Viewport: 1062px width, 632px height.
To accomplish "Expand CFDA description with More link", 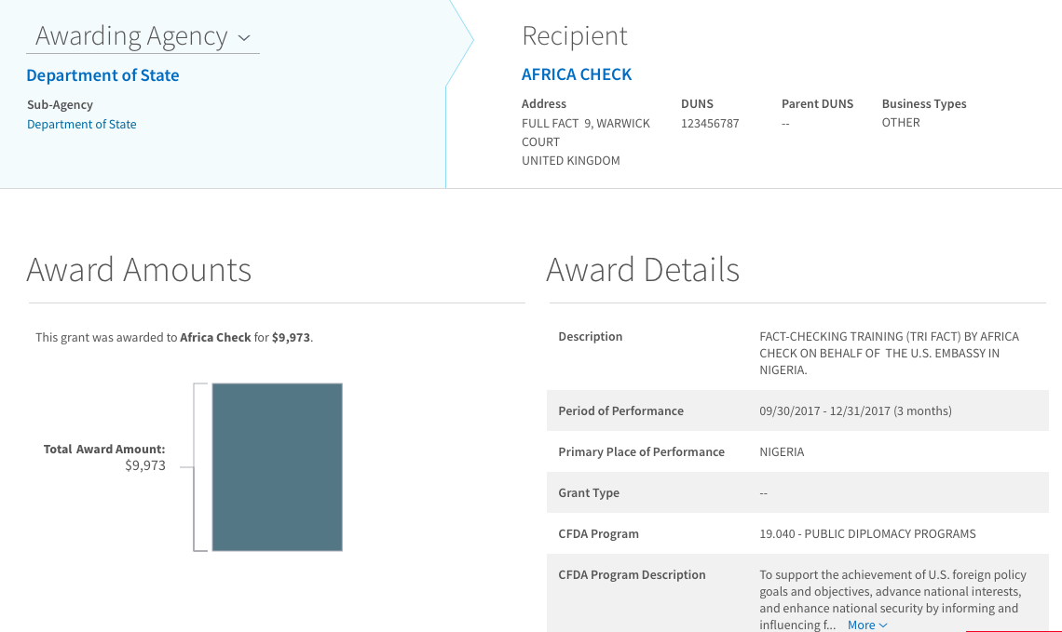I will (x=867, y=625).
